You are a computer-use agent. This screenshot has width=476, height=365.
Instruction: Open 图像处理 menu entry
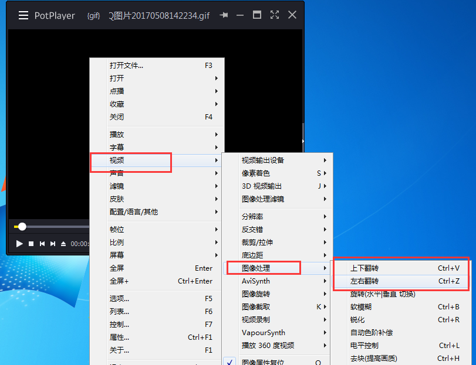pyautogui.click(x=258, y=268)
